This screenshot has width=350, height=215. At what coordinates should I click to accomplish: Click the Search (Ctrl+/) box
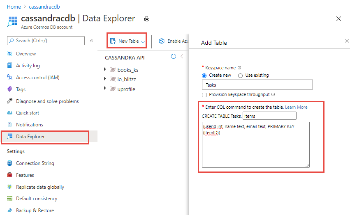click(46, 41)
